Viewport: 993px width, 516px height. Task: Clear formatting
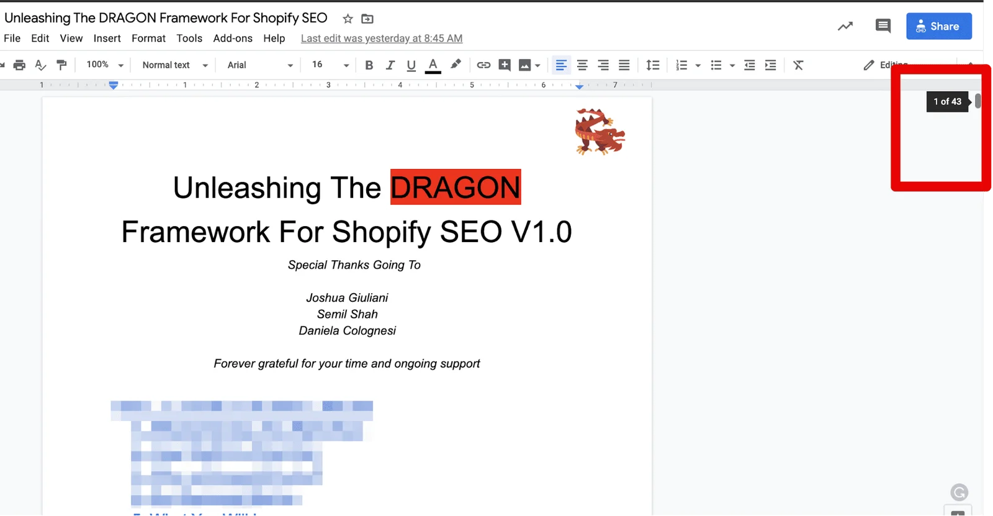(799, 65)
